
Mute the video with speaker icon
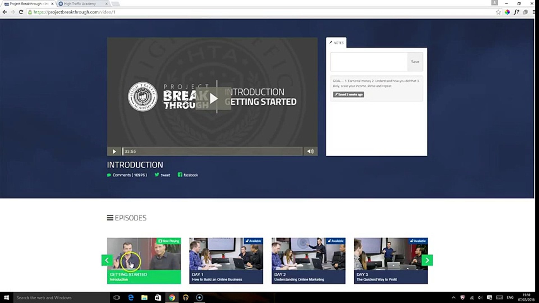click(310, 151)
